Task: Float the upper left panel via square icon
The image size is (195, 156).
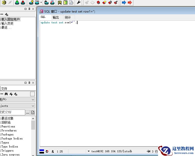Action: point(25,9)
